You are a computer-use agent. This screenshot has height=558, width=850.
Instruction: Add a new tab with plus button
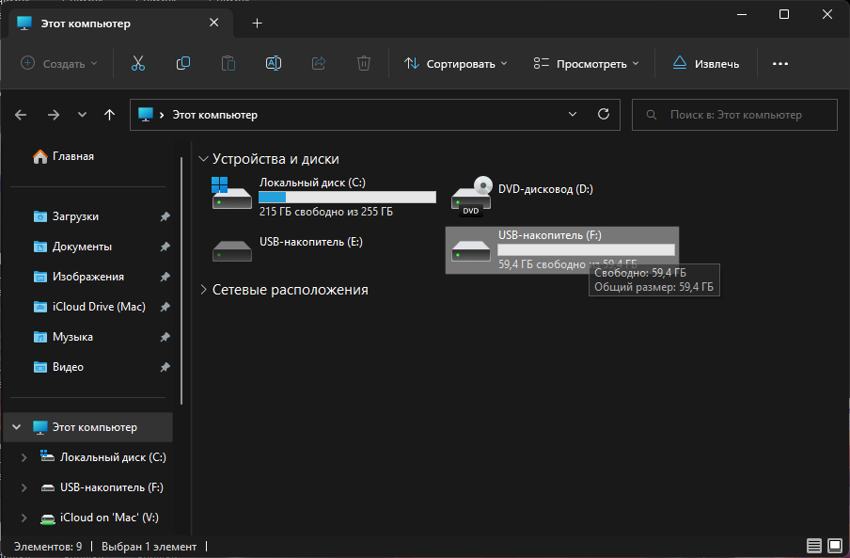258,23
